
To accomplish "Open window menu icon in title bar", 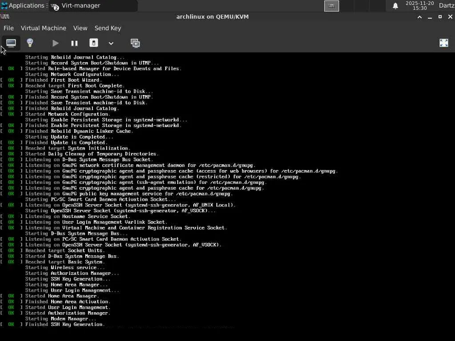I will pos(5,16).
